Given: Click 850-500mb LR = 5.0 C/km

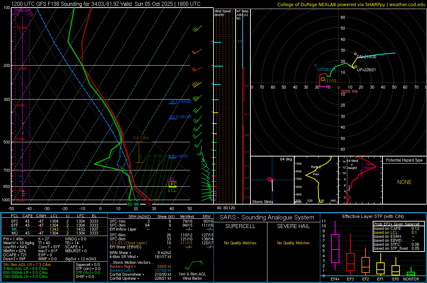Looking at the screenshot, I should (25, 273).
